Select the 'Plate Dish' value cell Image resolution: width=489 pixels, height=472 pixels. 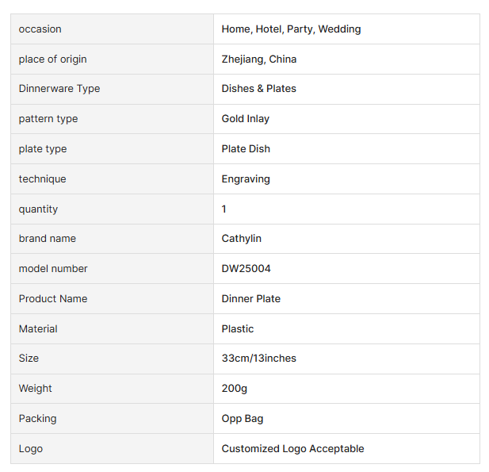coord(246,149)
